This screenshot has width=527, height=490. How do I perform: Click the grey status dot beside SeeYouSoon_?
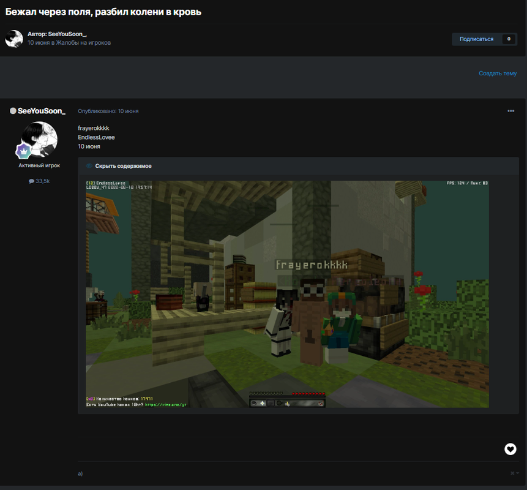[13, 111]
